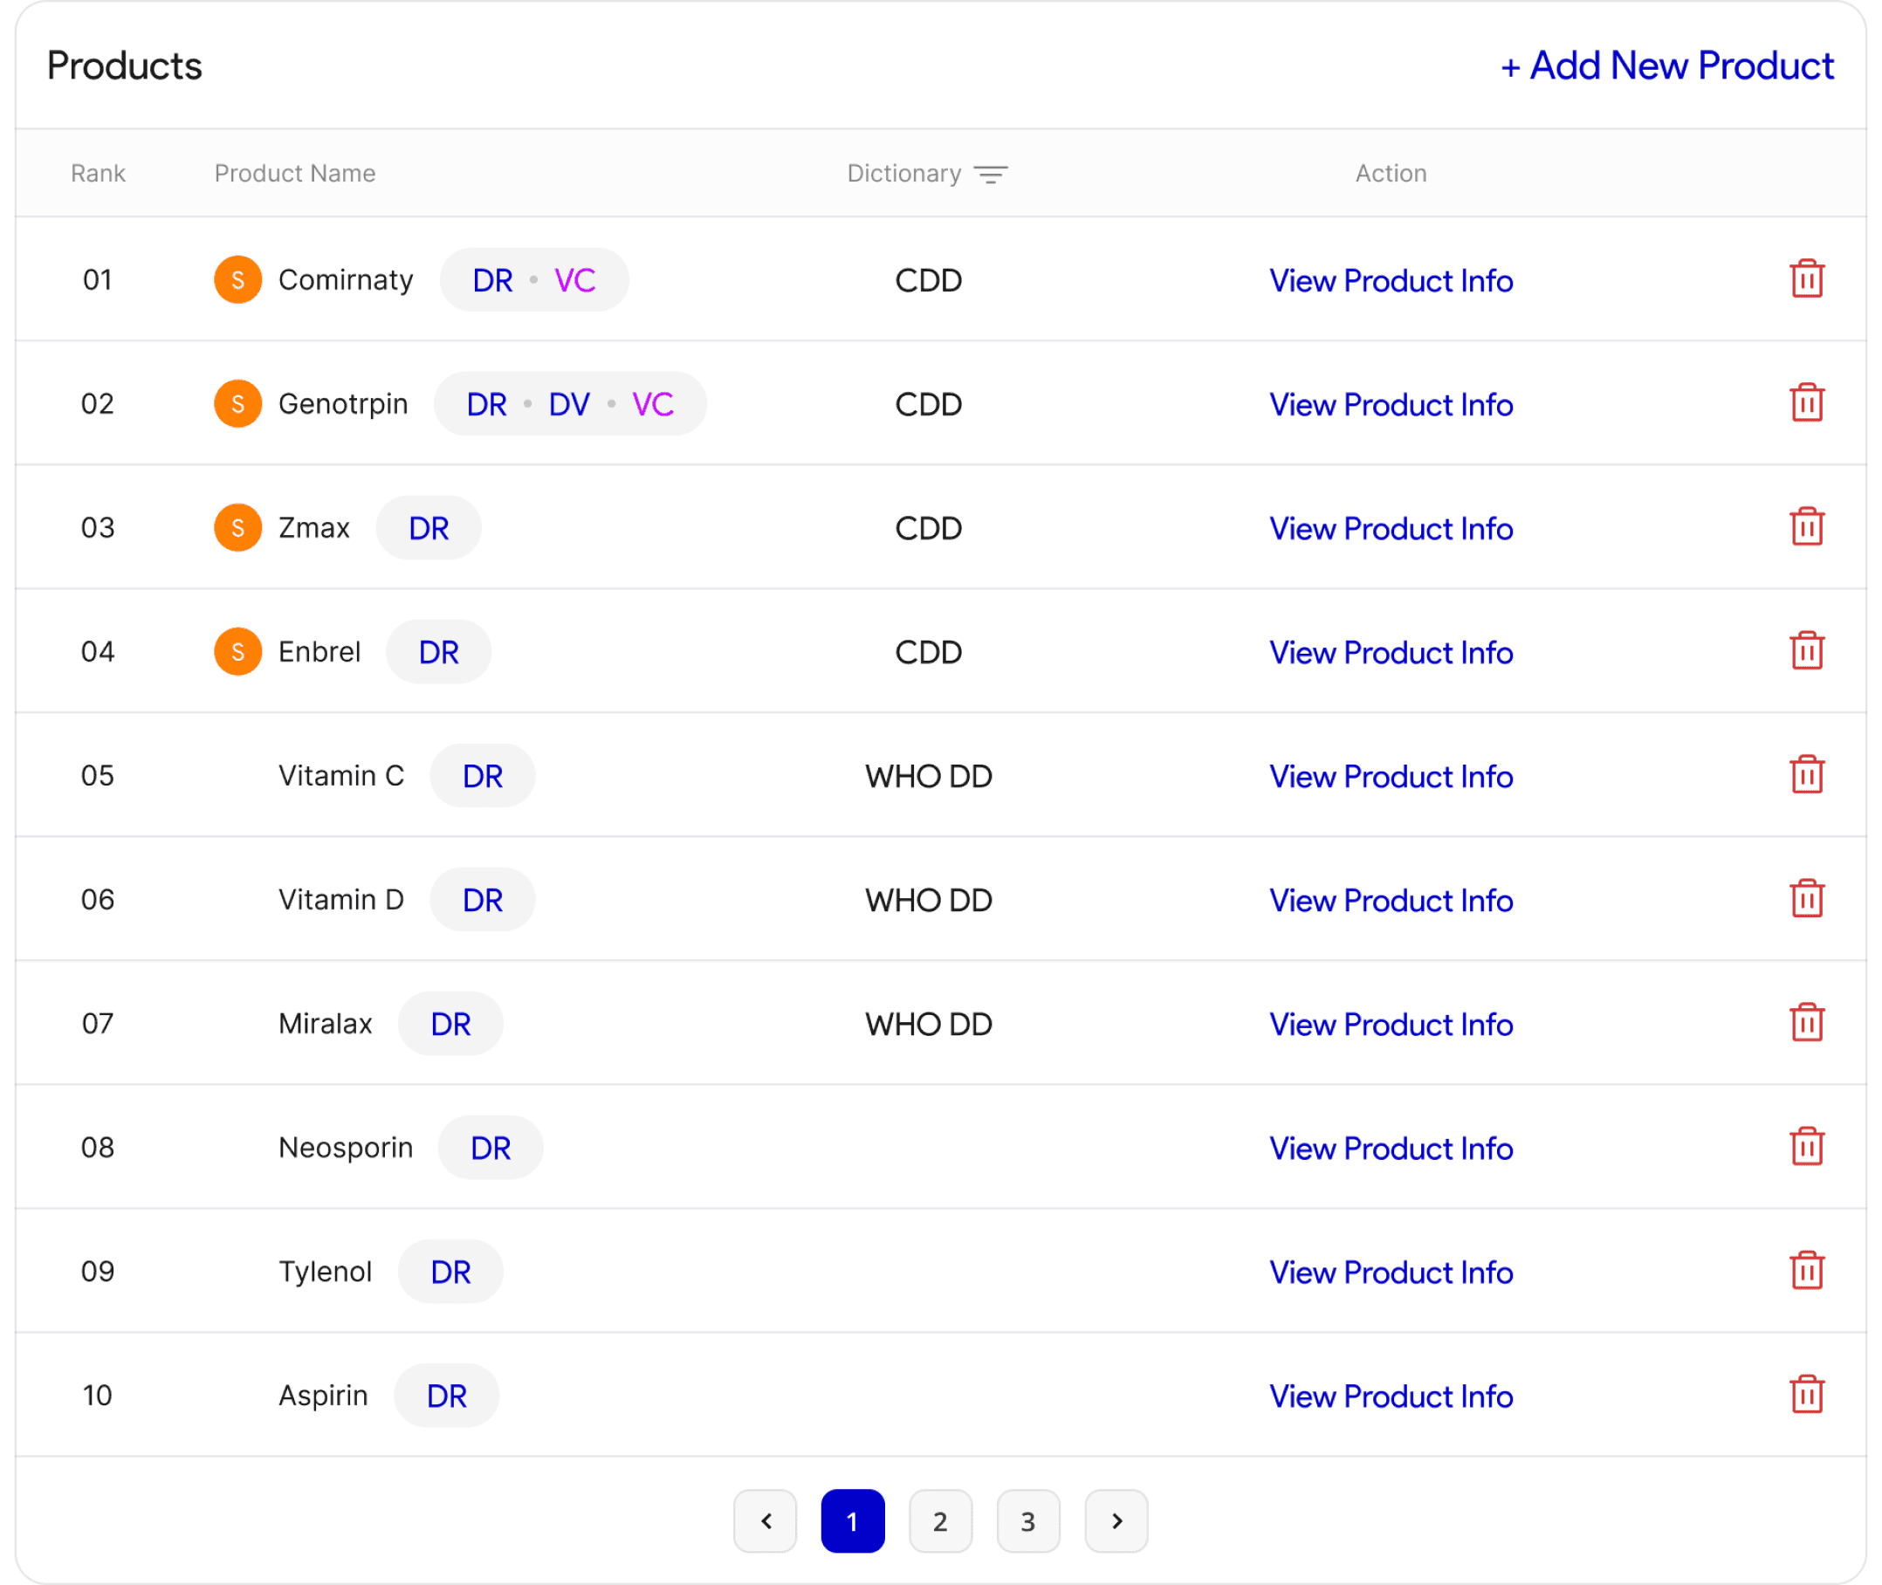Add a new product
Image resolution: width=1882 pixels, height=1585 pixels.
(x=1667, y=65)
